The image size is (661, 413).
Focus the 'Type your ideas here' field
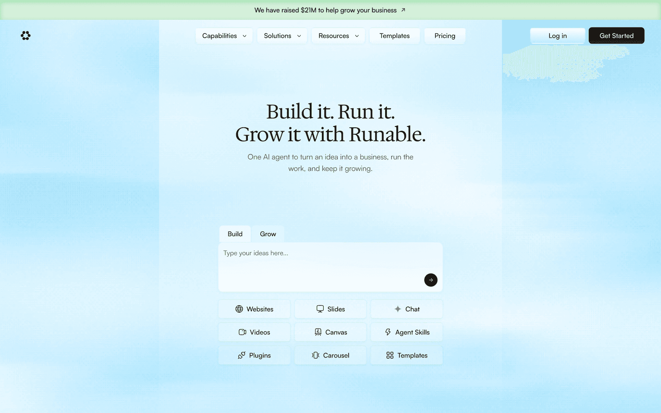pyautogui.click(x=330, y=267)
